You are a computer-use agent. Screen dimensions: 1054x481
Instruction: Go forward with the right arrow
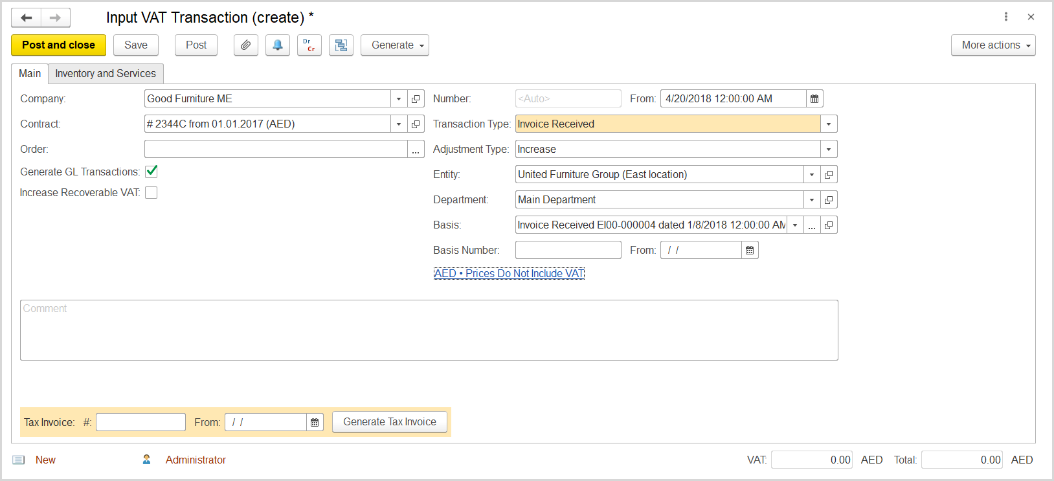[56, 17]
